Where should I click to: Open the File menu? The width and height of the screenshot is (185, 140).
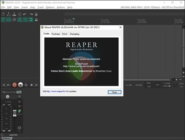[x=3, y=7]
